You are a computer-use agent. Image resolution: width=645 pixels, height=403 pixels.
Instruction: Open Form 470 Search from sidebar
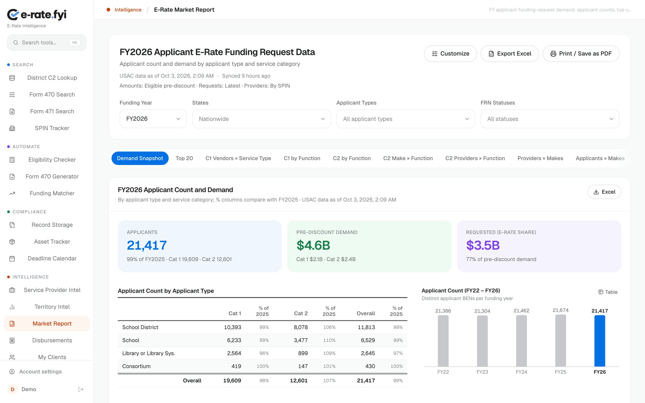tap(47, 95)
